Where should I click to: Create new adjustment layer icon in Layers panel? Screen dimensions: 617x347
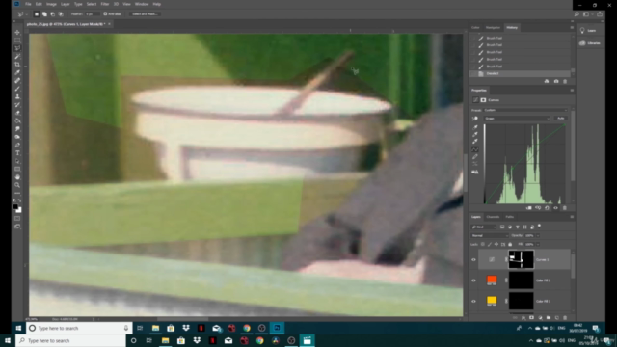coord(540,317)
